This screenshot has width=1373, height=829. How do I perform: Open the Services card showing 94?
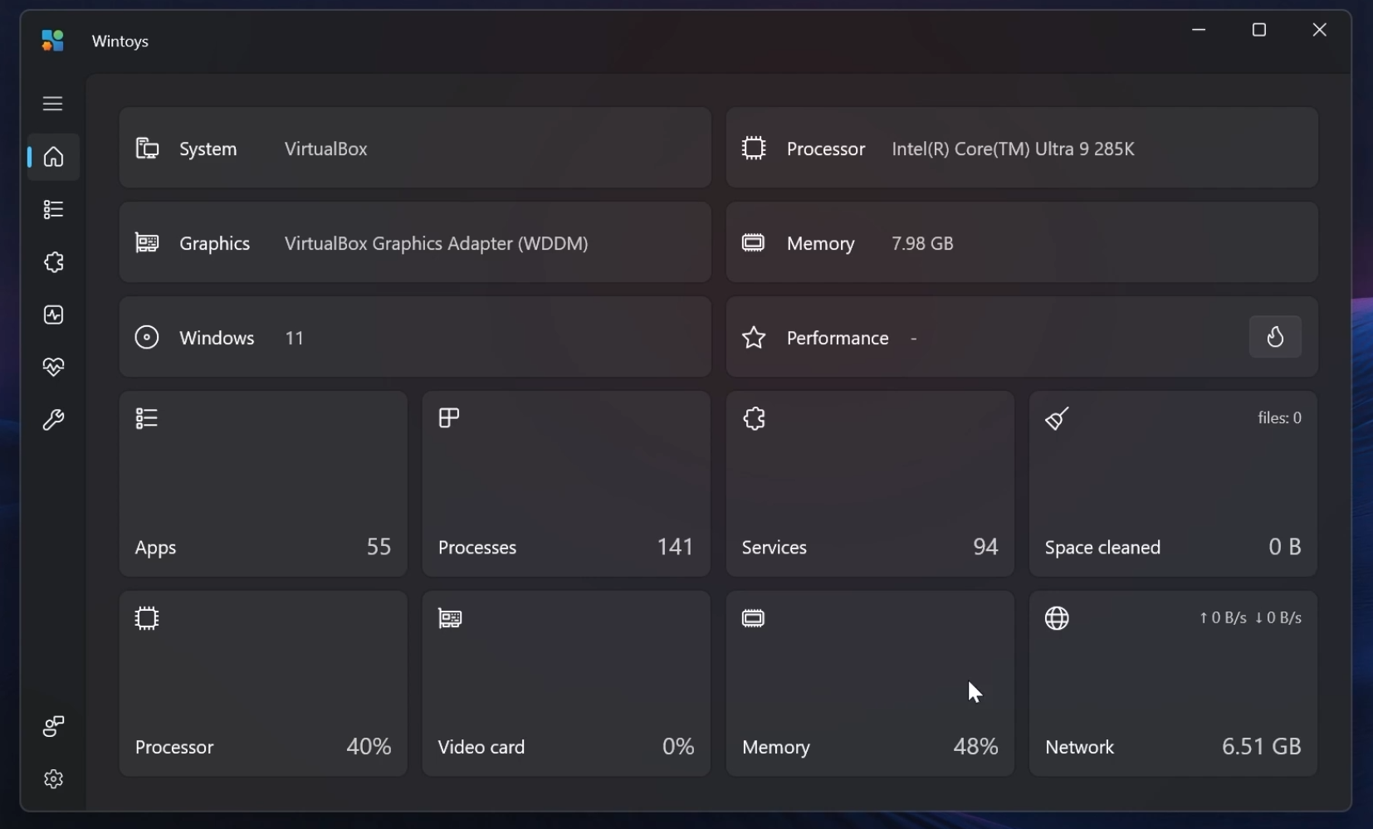869,484
